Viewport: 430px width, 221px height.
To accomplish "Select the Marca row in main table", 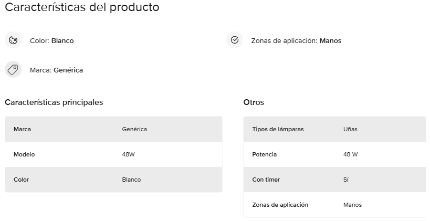I will pos(113,129).
